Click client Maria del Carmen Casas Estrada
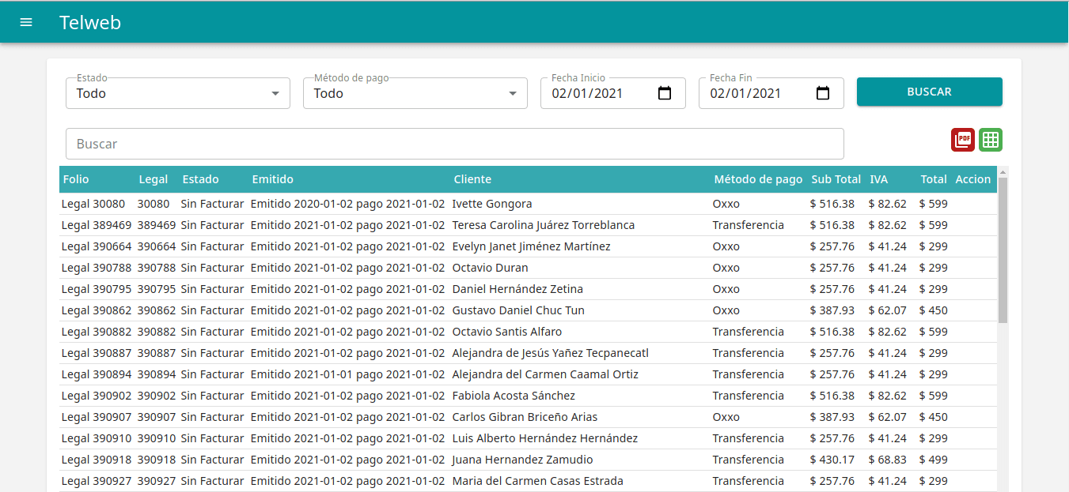Image resolution: width=1069 pixels, height=492 pixels. pyautogui.click(x=537, y=481)
